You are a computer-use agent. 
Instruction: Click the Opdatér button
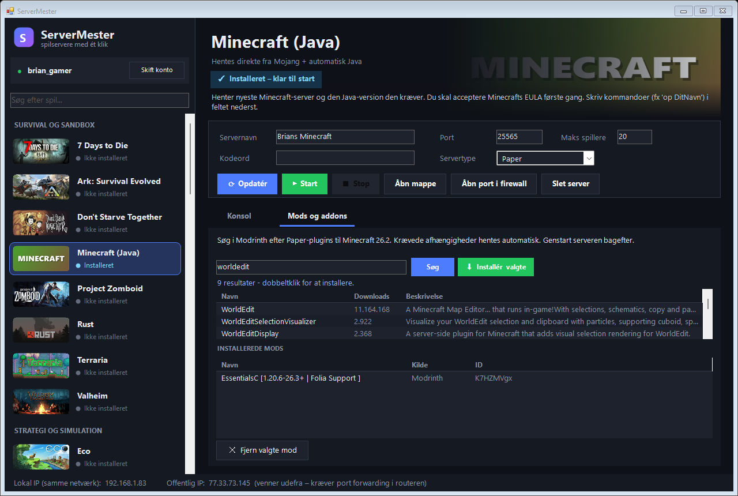tap(247, 184)
